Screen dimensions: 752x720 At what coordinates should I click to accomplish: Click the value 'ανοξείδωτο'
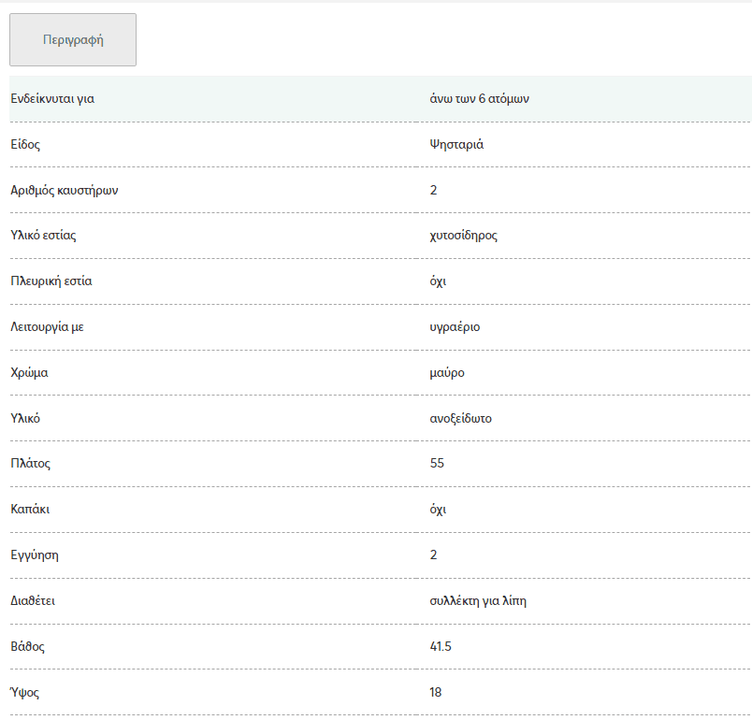(460, 419)
